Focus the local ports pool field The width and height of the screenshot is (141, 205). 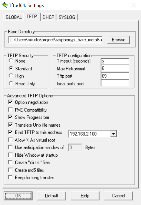115,83
